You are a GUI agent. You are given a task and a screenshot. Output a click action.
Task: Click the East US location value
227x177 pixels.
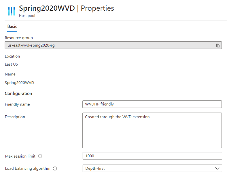coord(12,64)
